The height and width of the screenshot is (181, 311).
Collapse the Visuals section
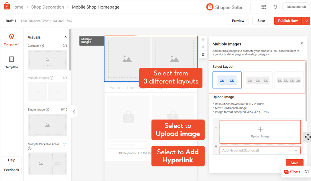pos(65,37)
